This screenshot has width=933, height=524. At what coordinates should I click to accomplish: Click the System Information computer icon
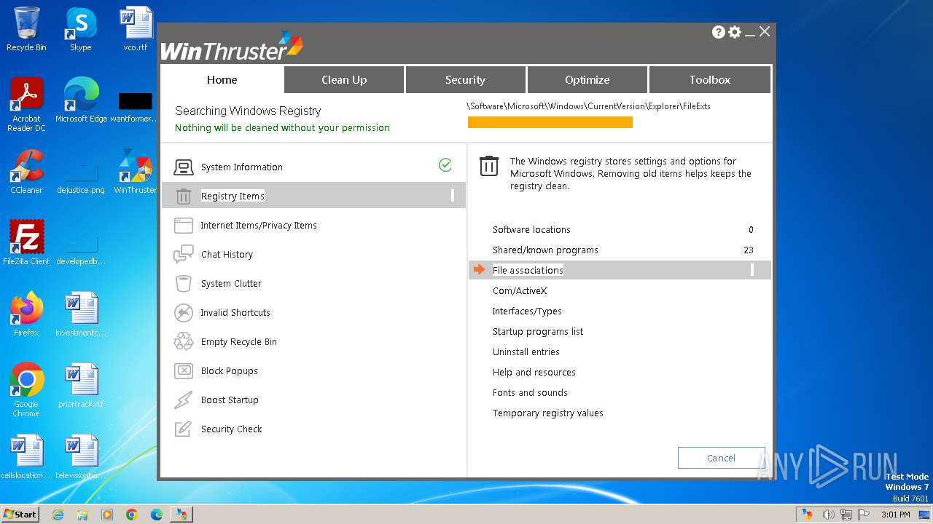tap(183, 167)
